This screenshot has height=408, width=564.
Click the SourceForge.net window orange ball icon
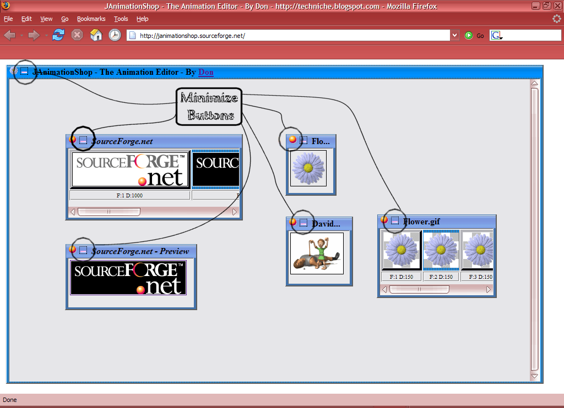point(73,139)
